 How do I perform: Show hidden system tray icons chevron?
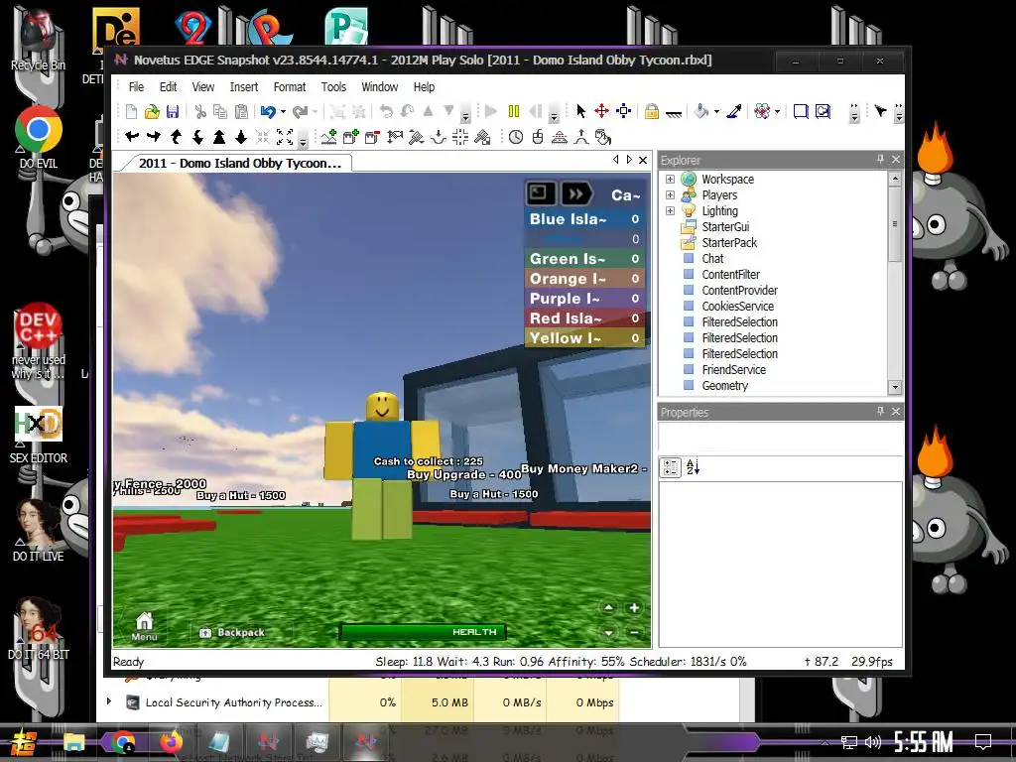pyautogui.click(x=825, y=742)
